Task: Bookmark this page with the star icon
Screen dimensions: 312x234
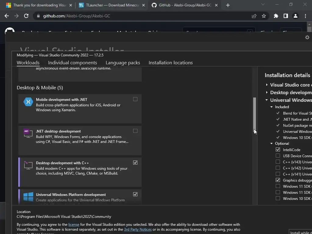Action: tap(264, 16)
